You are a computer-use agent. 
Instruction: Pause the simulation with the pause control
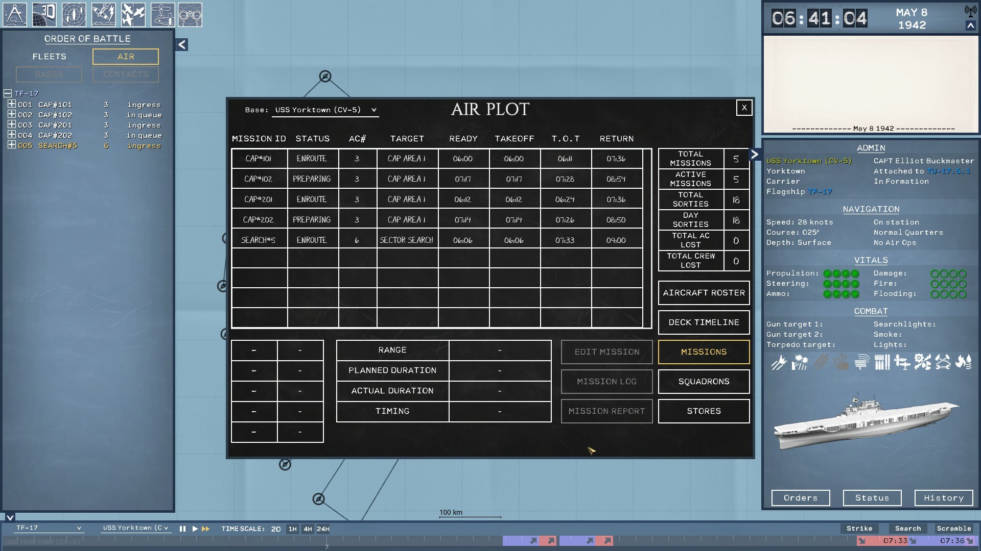click(x=182, y=529)
